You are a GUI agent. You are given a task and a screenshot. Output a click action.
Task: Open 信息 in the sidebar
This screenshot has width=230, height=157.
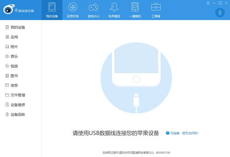(14, 85)
